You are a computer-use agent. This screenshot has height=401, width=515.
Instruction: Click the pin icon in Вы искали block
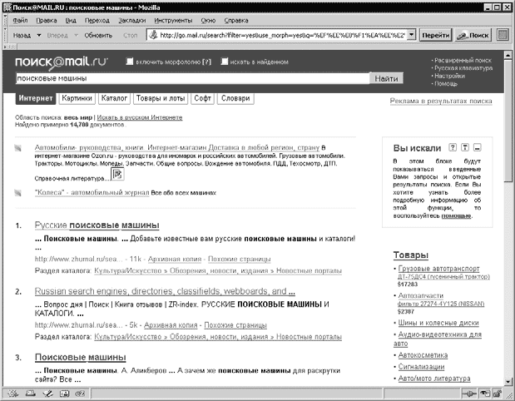coord(465,147)
